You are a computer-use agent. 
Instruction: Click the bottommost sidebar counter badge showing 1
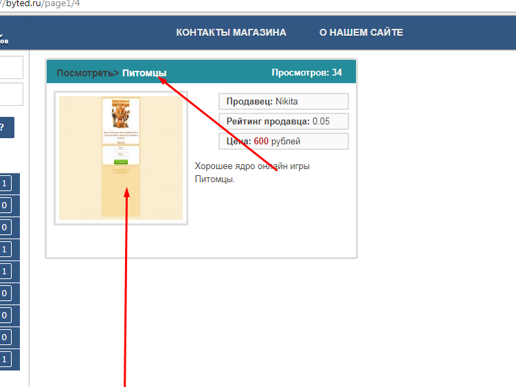pos(5,360)
